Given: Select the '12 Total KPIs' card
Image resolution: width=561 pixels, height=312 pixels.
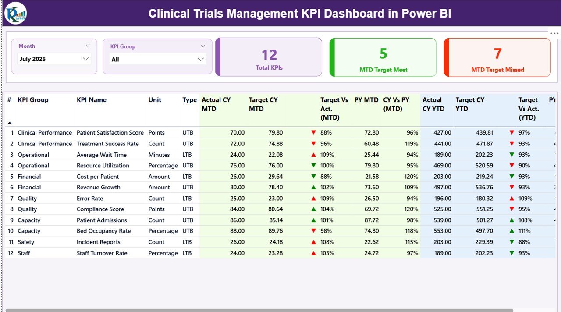Looking at the screenshot, I should [269, 57].
